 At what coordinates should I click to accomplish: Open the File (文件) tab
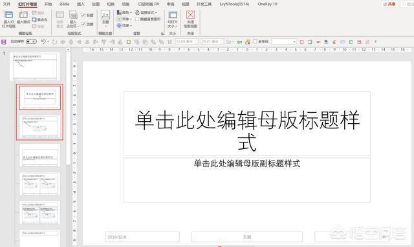(6, 4)
